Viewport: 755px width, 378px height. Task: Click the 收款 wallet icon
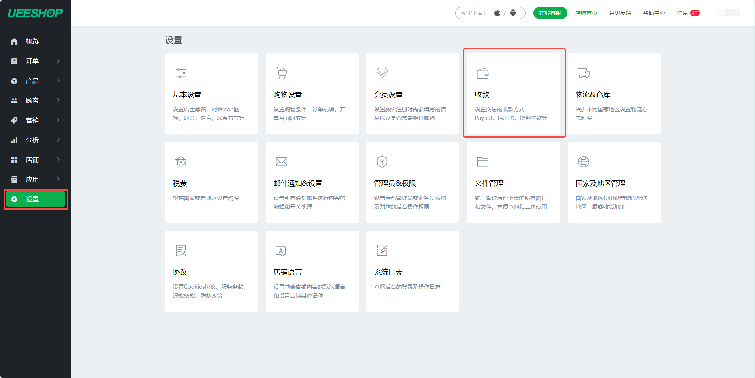(483, 73)
